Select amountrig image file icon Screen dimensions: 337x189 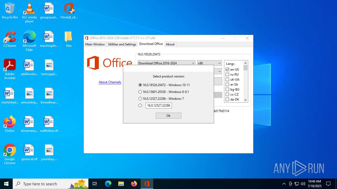[x=29, y=96]
